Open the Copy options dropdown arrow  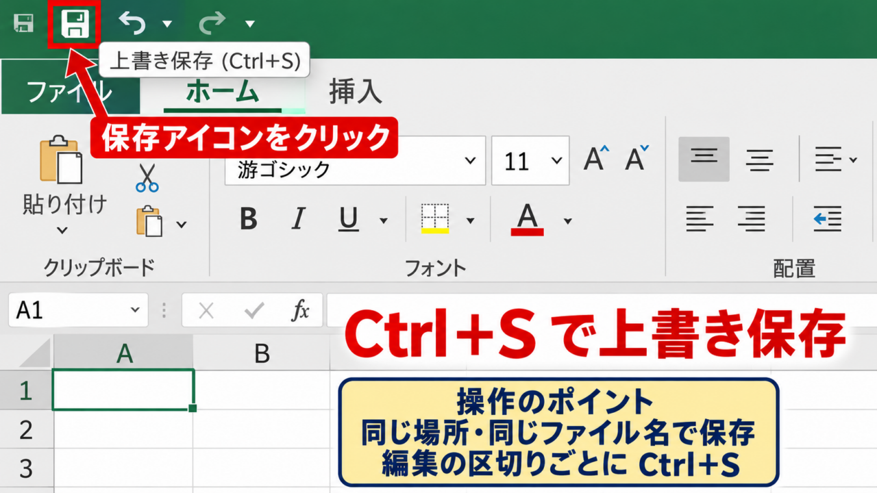(x=182, y=224)
